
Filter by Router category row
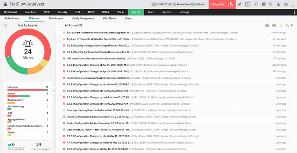(x=28, y=95)
